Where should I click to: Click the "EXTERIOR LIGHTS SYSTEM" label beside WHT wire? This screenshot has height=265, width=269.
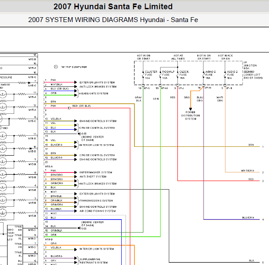pos(97,194)
